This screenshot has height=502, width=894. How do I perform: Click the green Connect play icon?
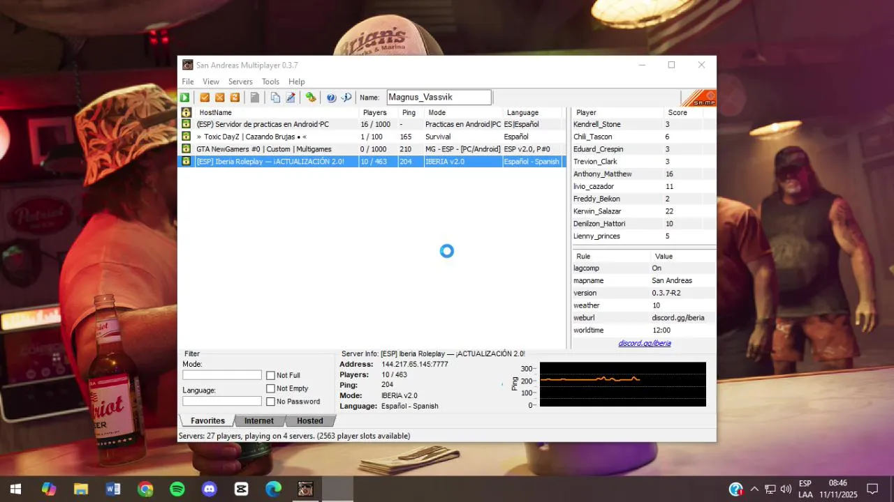pos(185,98)
